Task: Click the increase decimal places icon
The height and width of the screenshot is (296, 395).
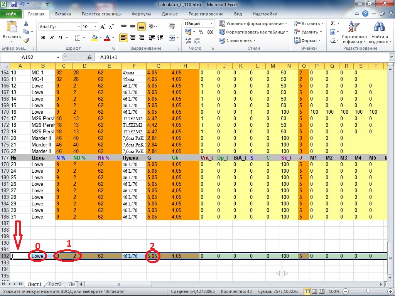Action: click(x=188, y=40)
